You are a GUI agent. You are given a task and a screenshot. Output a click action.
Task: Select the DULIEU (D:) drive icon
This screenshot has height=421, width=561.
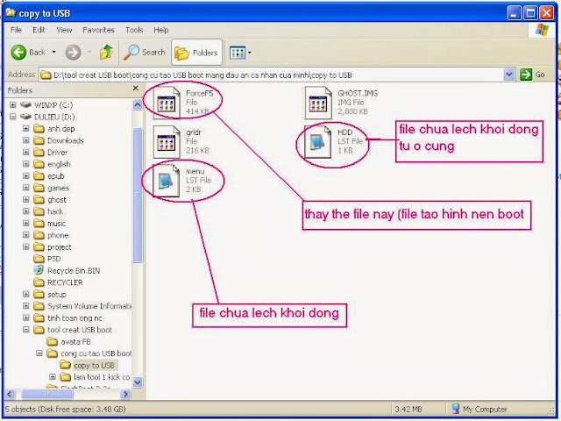pos(25,117)
